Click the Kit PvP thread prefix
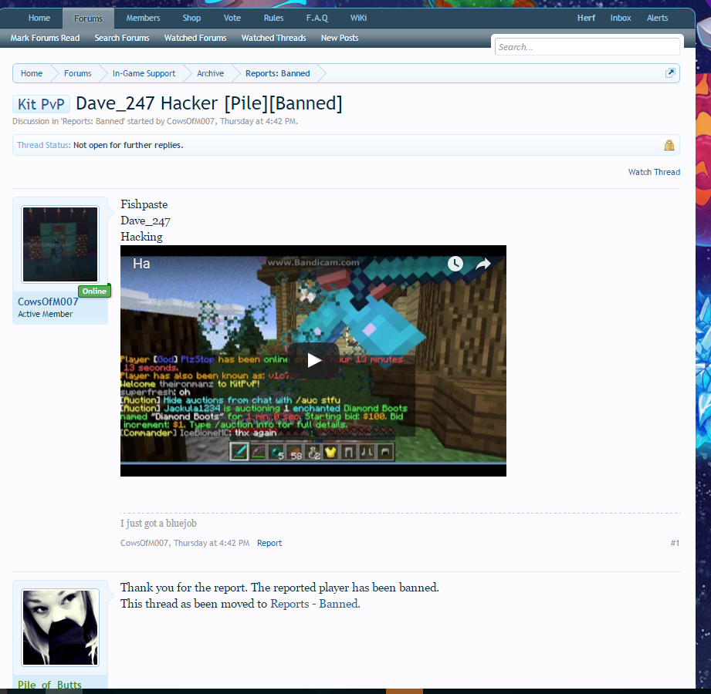 [x=41, y=104]
